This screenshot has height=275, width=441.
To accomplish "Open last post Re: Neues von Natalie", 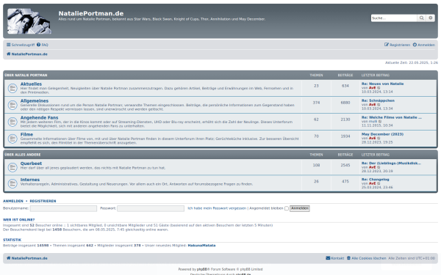I will (x=382, y=84).
